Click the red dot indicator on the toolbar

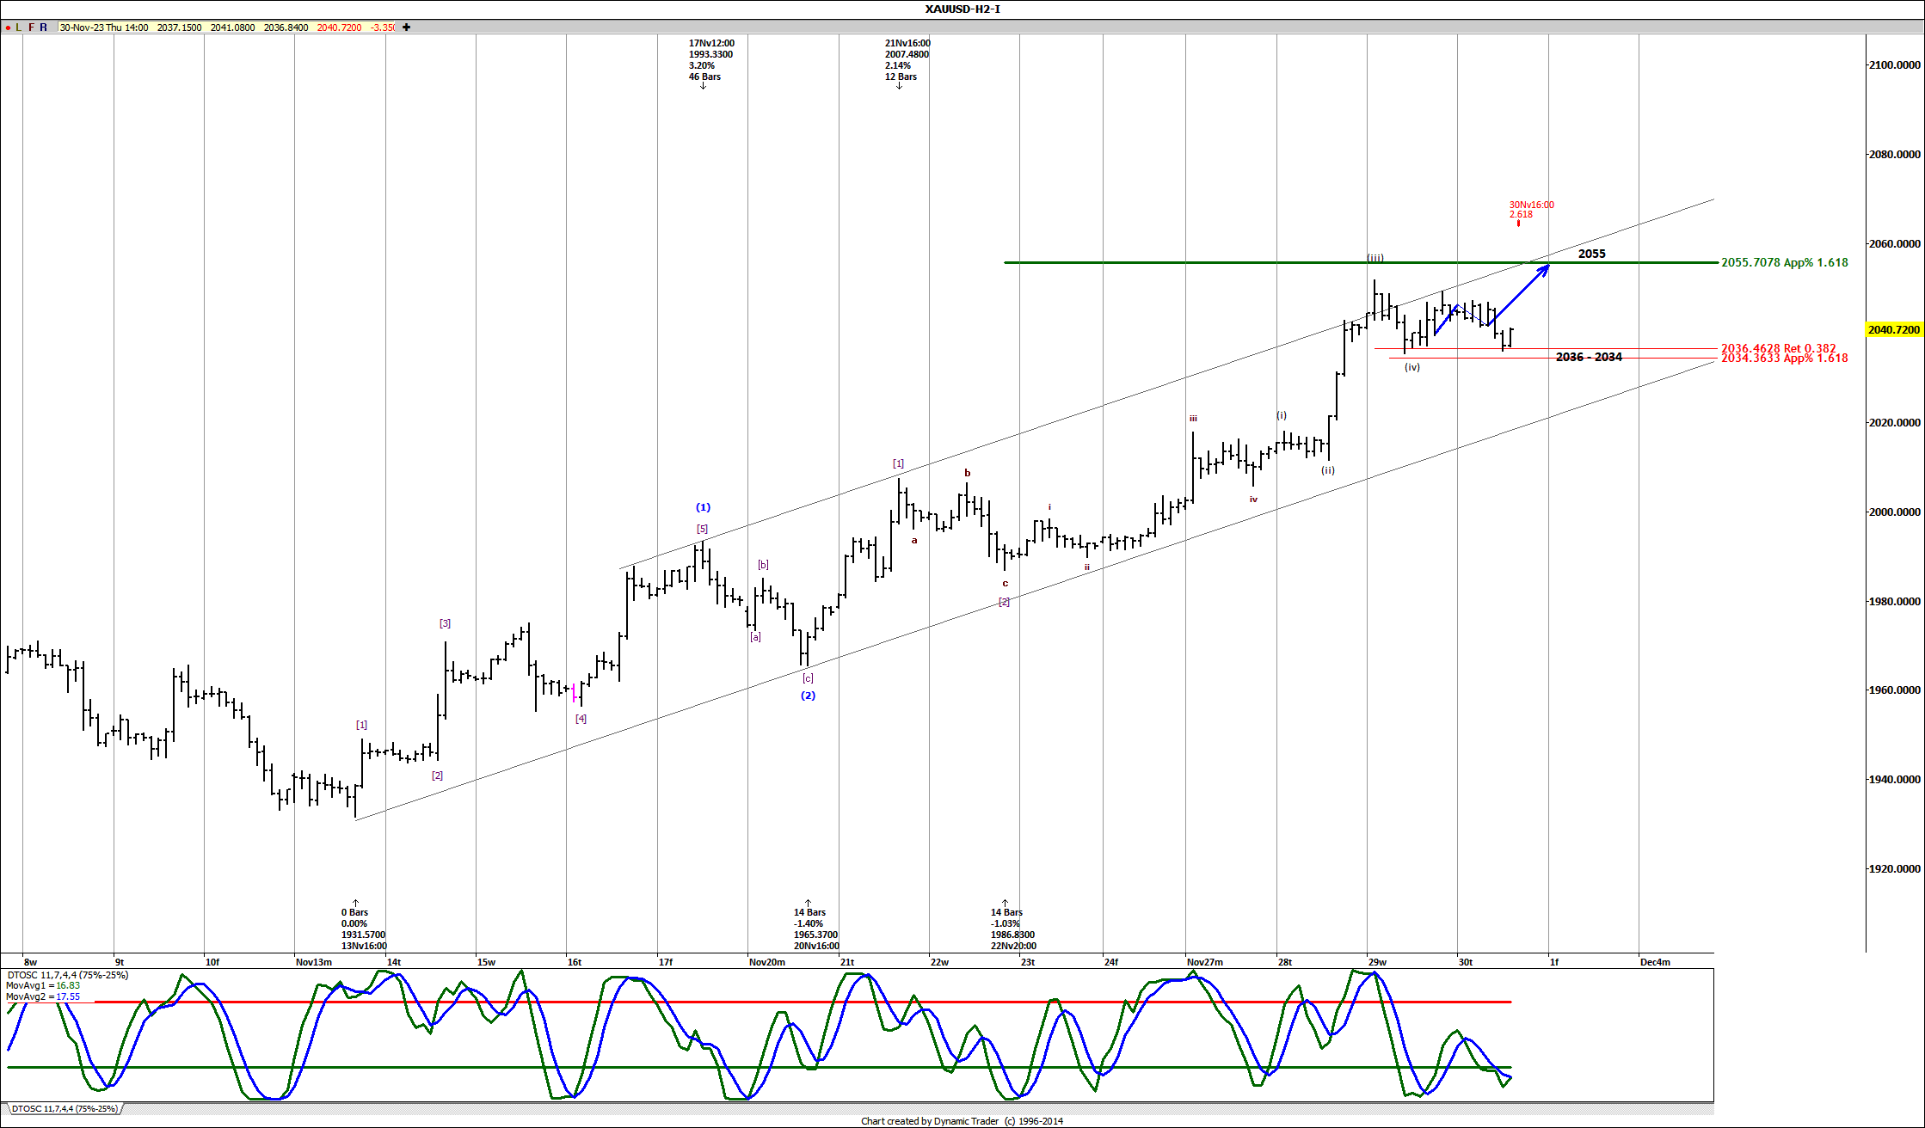(8, 27)
